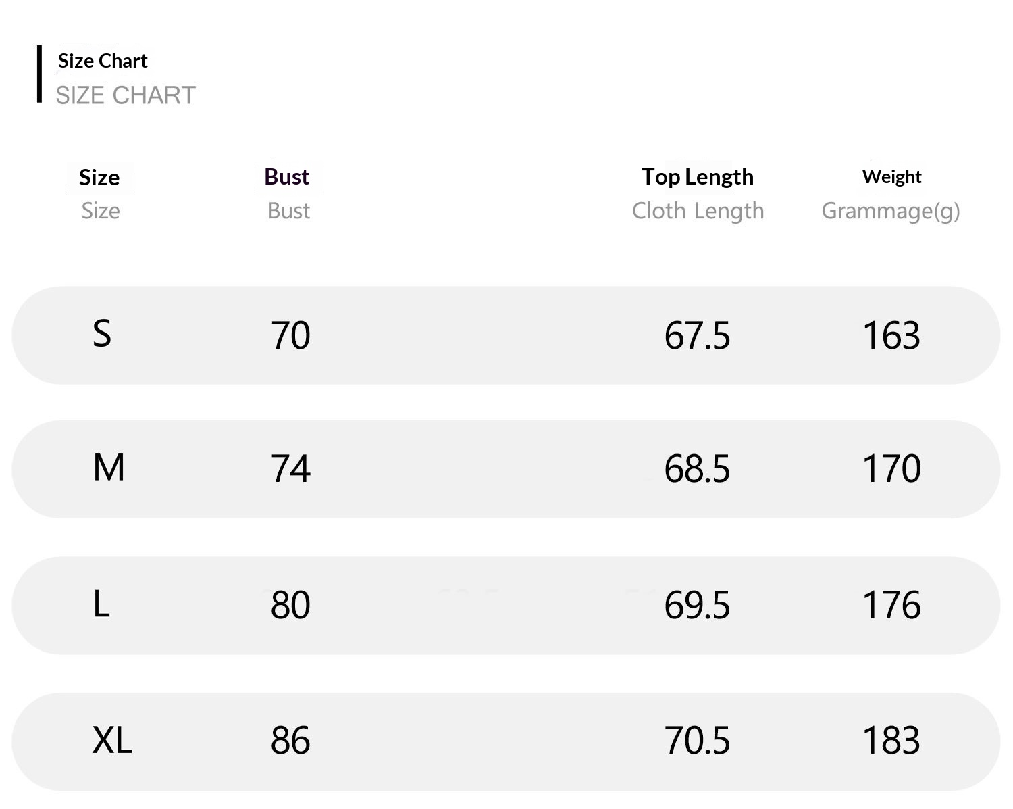Click top length value 68.5
The width and height of the screenshot is (1013, 809).
pyautogui.click(x=697, y=469)
